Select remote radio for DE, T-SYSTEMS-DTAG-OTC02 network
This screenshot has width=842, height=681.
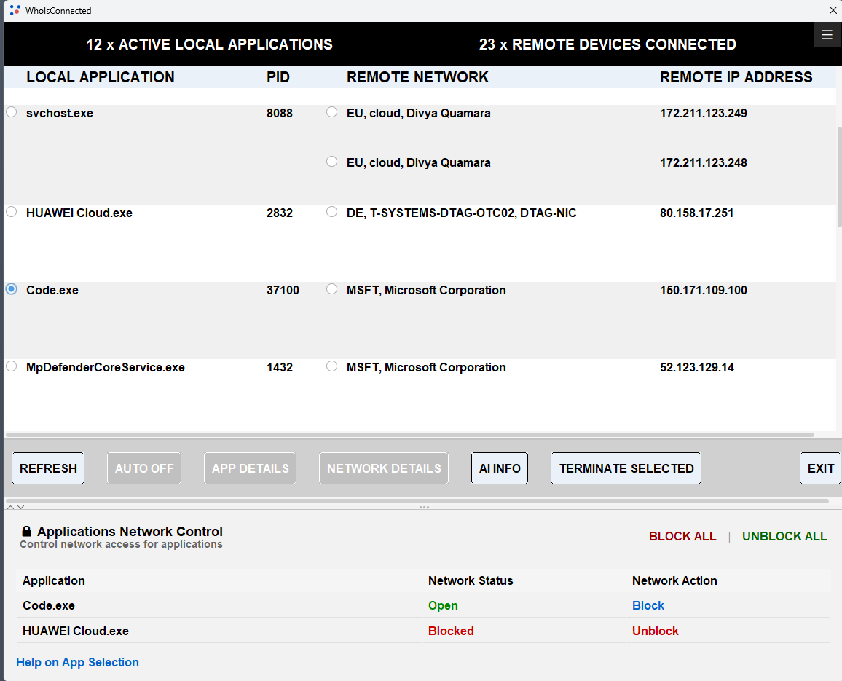coord(332,212)
